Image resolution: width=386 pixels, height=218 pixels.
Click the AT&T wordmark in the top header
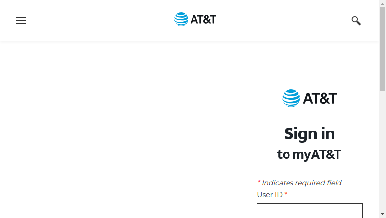click(x=203, y=19)
